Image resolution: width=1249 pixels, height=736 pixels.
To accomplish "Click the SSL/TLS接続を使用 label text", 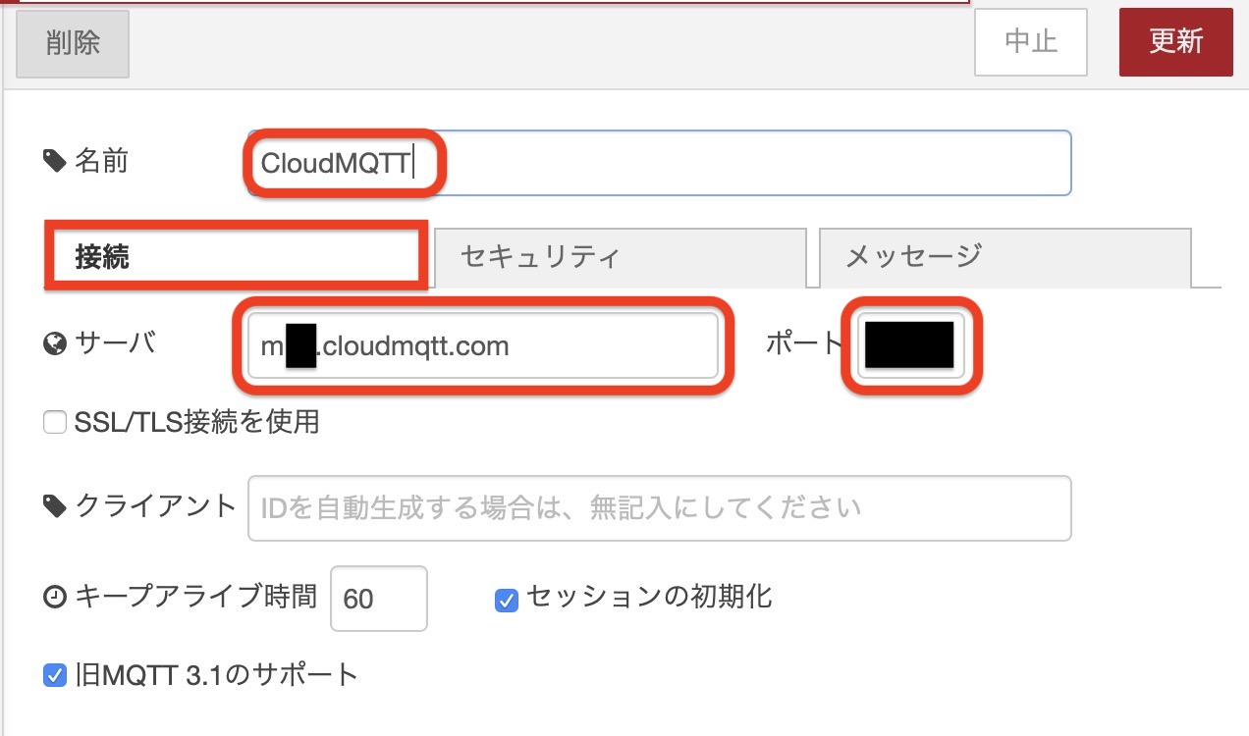I will coord(197,423).
